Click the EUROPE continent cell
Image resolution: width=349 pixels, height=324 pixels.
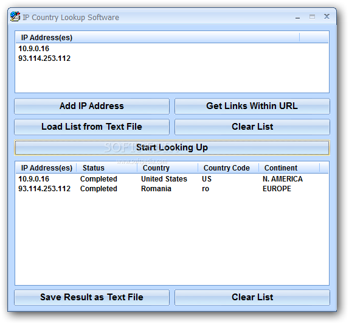pos(277,189)
